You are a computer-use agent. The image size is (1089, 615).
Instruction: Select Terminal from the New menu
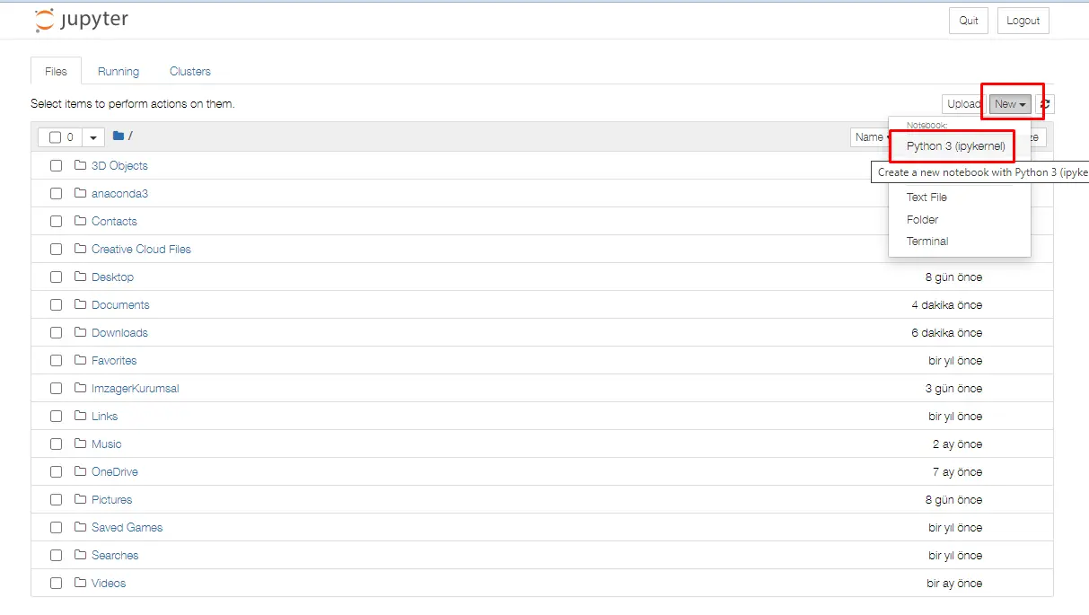click(927, 242)
